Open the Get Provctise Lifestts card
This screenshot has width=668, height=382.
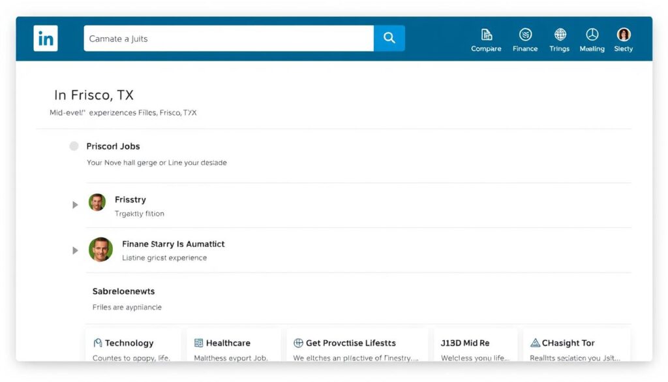pyautogui.click(x=357, y=345)
